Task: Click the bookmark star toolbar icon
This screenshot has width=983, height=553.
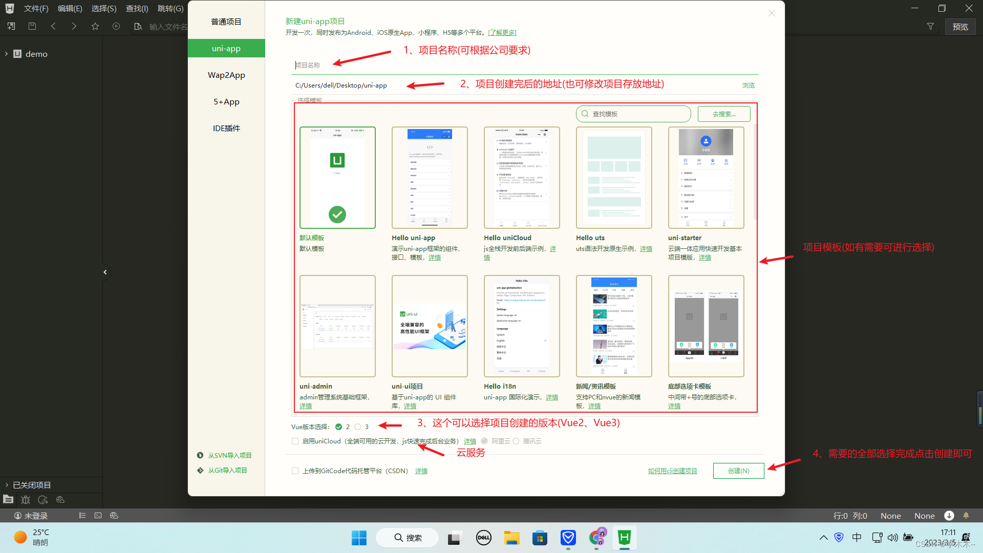Action: click(95, 26)
